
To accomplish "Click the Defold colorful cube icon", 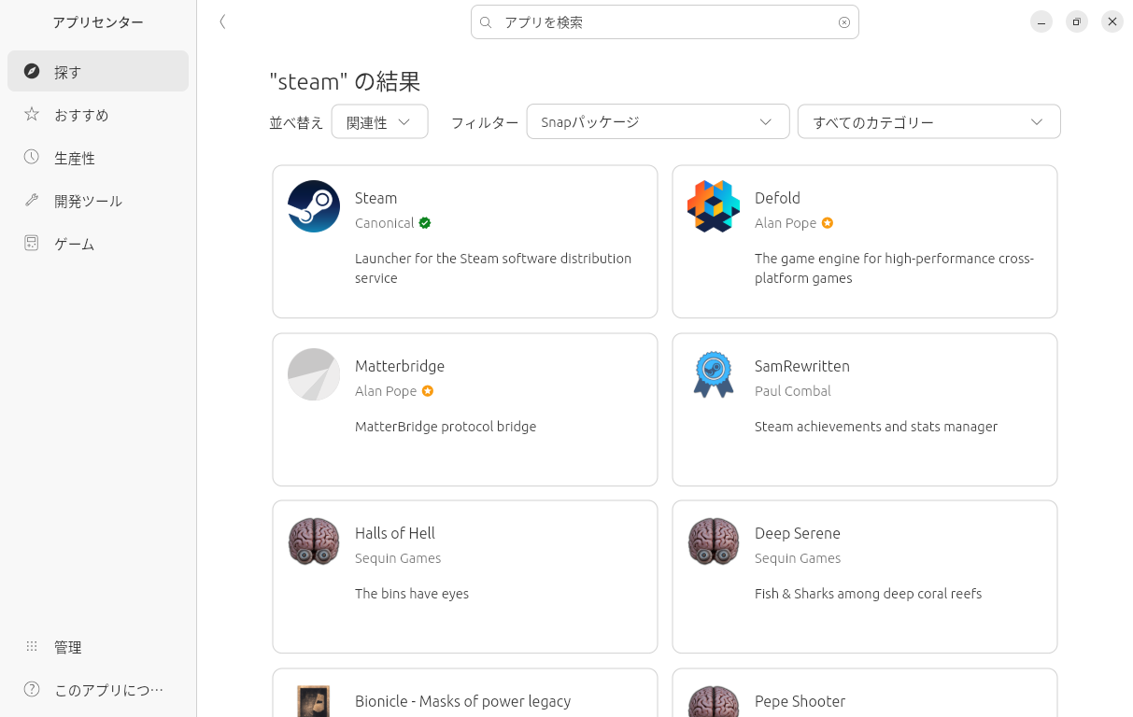I will point(714,206).
